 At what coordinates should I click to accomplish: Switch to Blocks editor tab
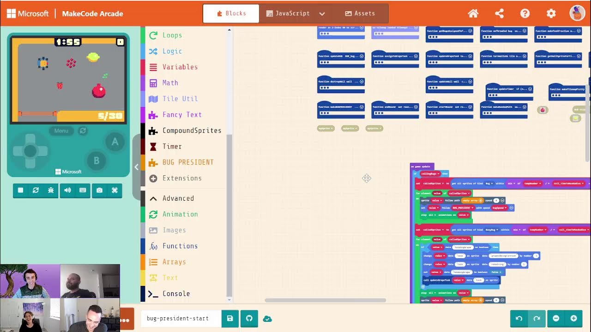231,13
